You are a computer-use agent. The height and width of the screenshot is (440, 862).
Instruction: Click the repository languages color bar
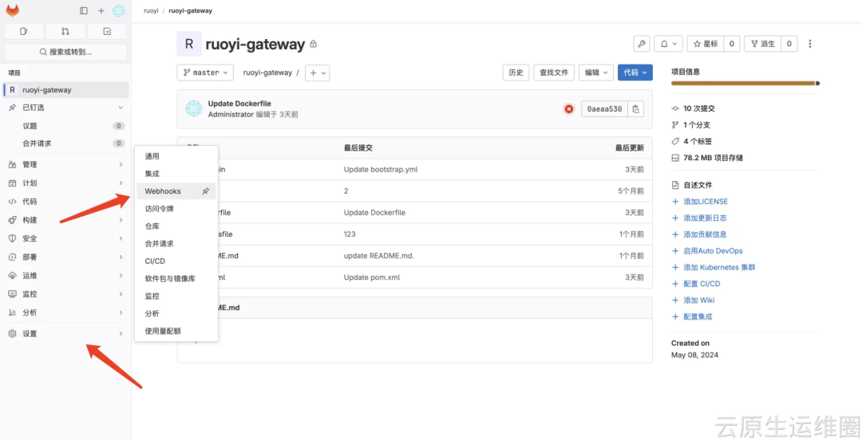[x=745, y=84]
